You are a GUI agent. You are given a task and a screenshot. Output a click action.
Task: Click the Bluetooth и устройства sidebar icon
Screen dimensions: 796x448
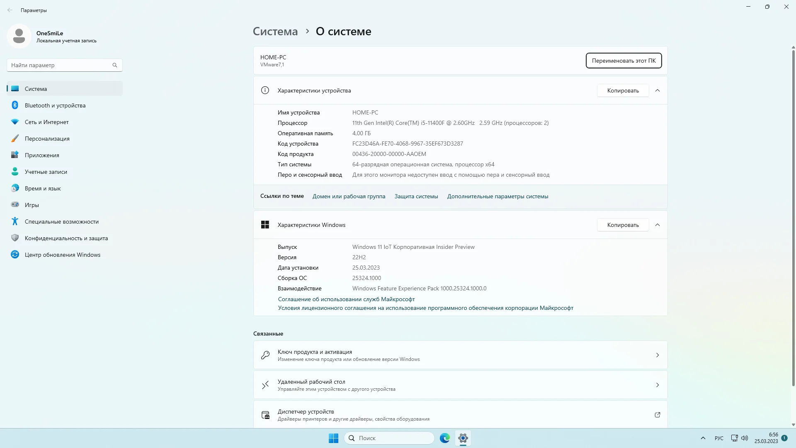coord(15,105)
